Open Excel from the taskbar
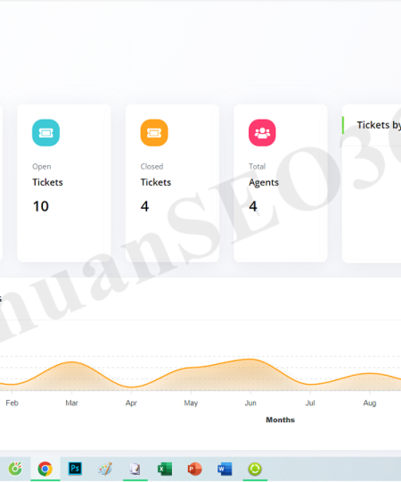Viewport: 401px width, 482px height. [x=165, y=469]
